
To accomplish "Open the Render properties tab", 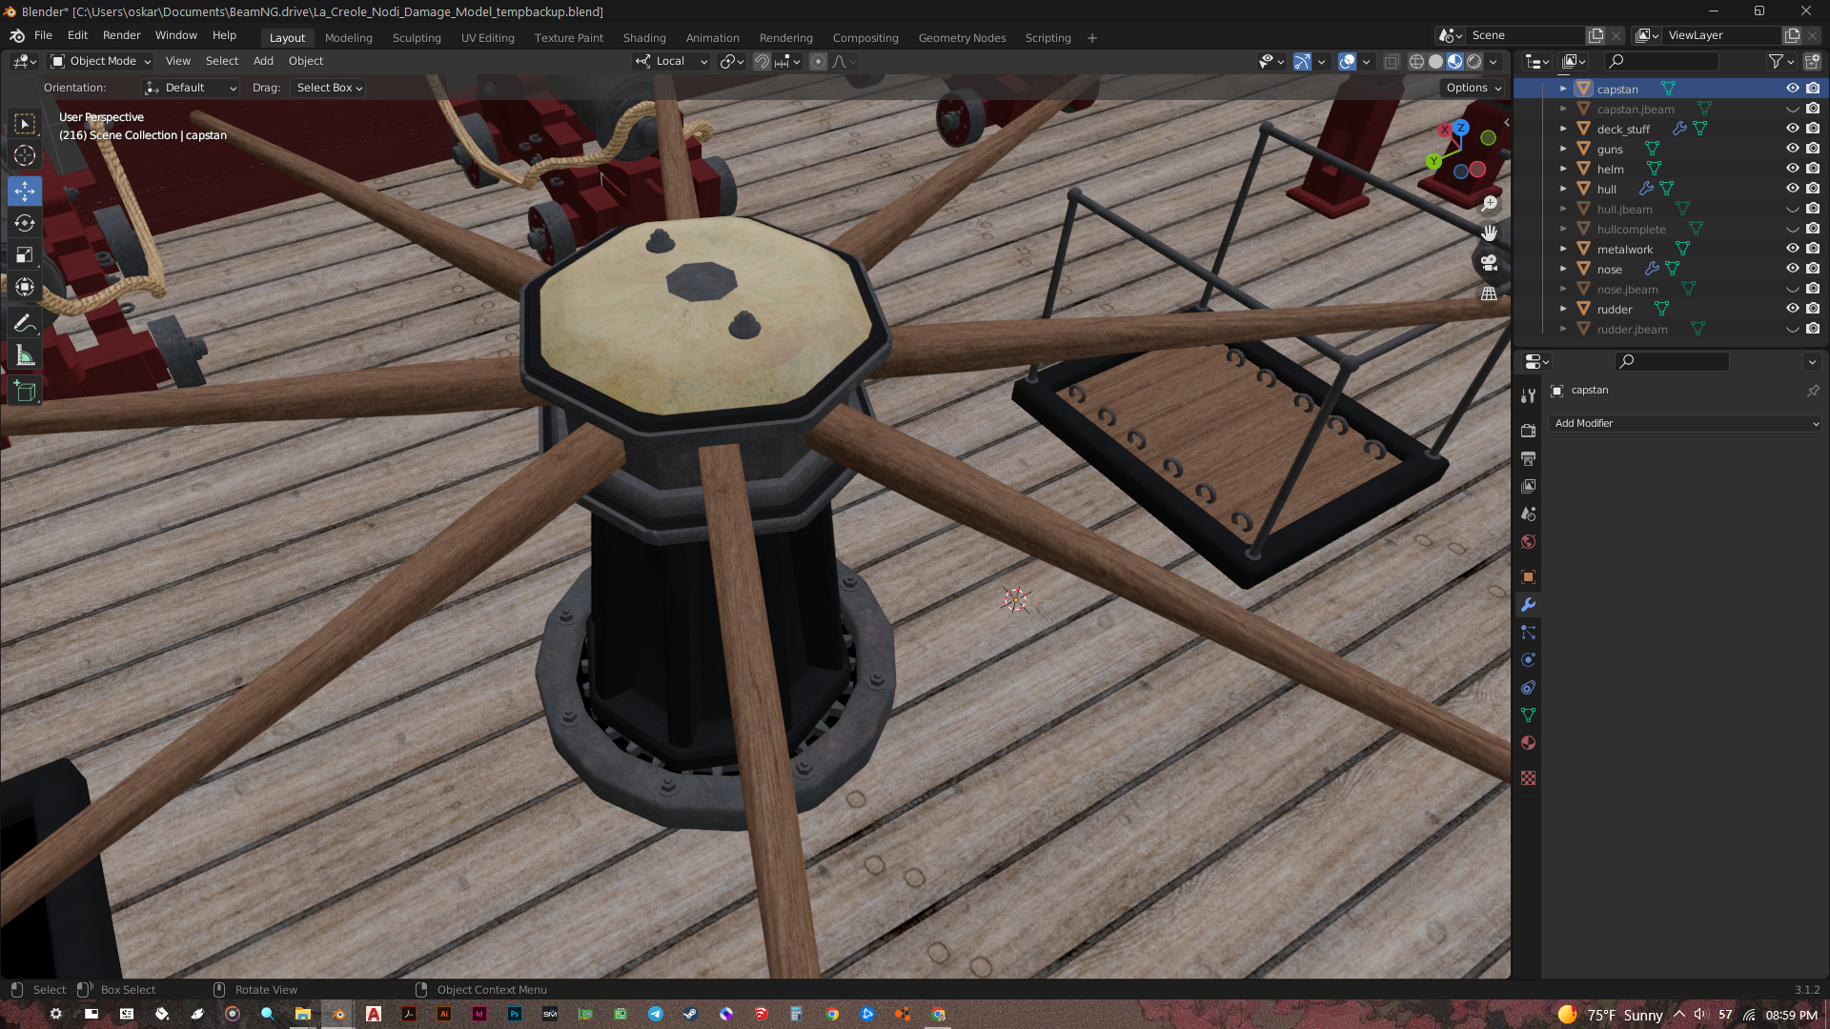I will (1528, 431).
